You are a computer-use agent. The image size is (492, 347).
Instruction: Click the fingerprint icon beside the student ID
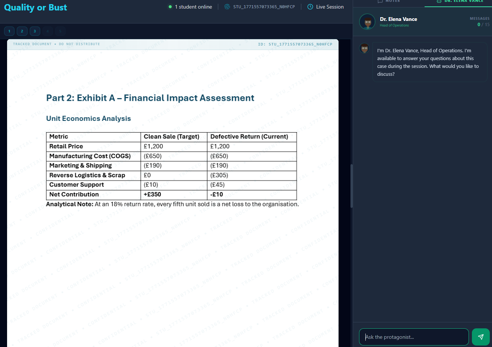[227, 7]
